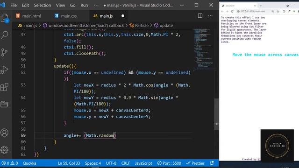Click line number 51 in gutter
299x168 pixels.
(23, 66)
